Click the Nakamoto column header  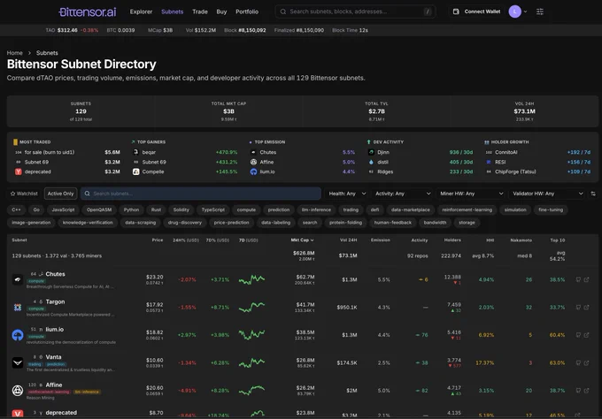521,240
